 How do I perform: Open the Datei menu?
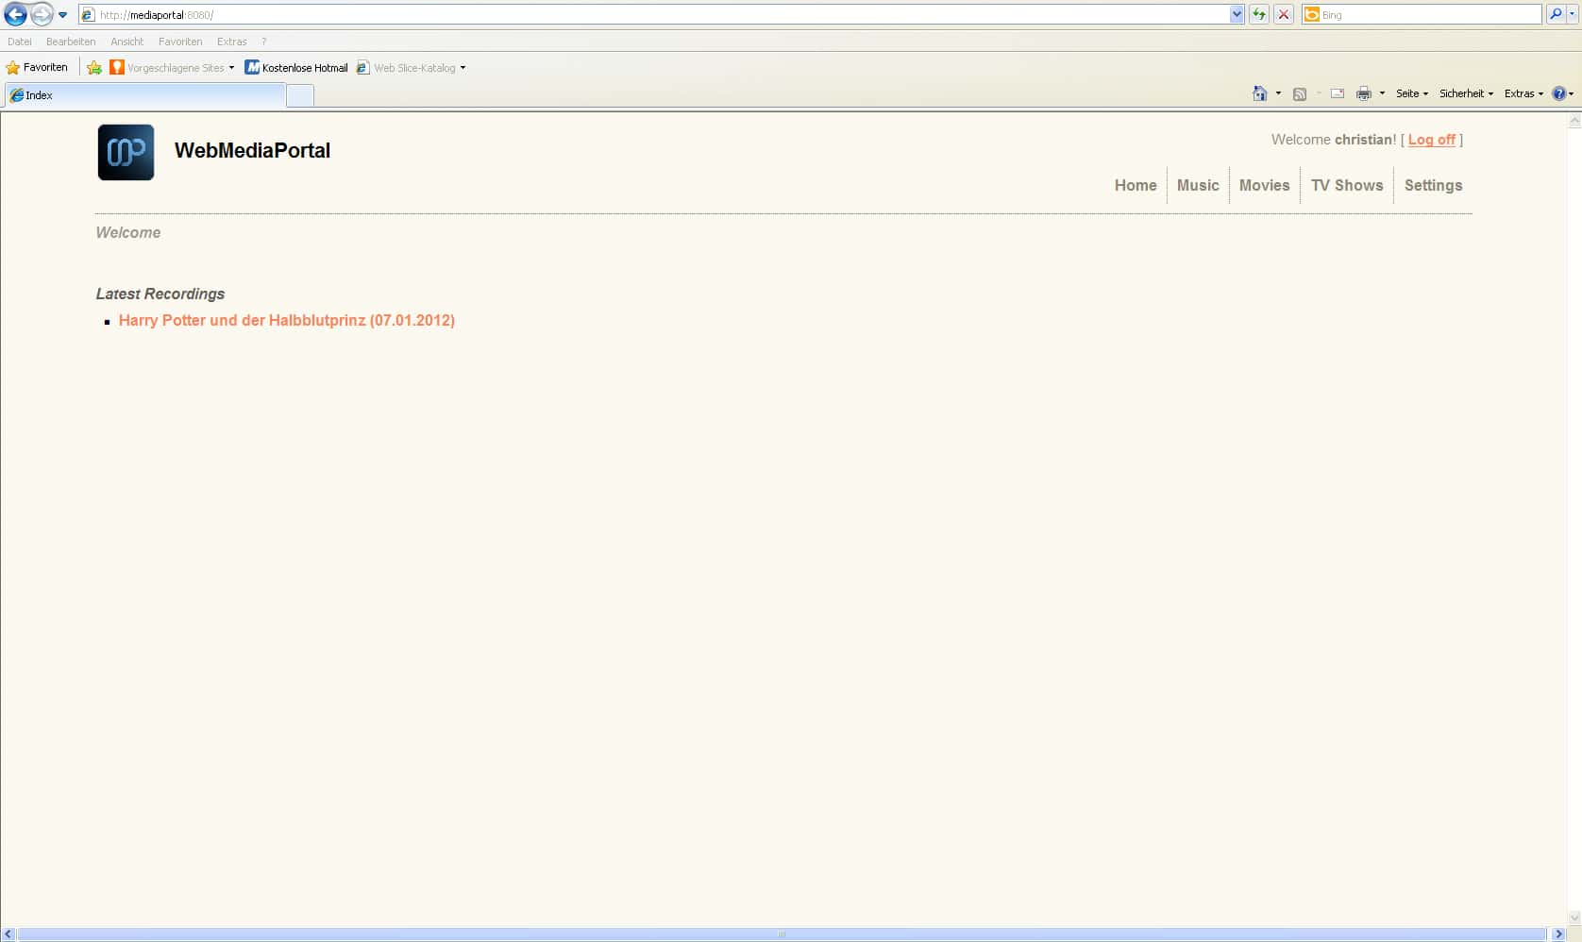(20, 42)
